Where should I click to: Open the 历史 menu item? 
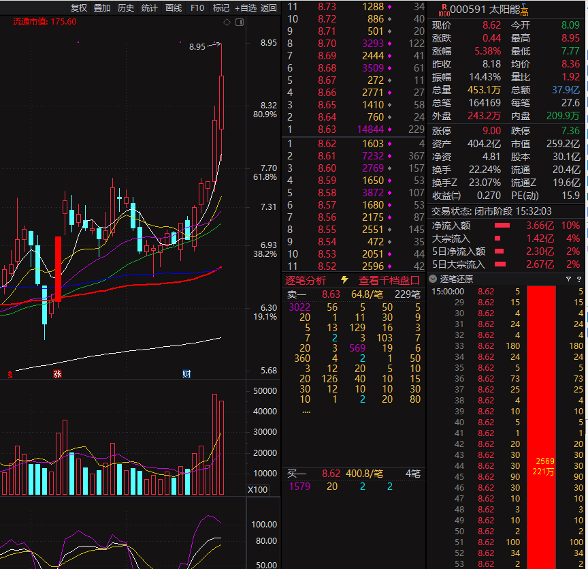pos(126,8)
